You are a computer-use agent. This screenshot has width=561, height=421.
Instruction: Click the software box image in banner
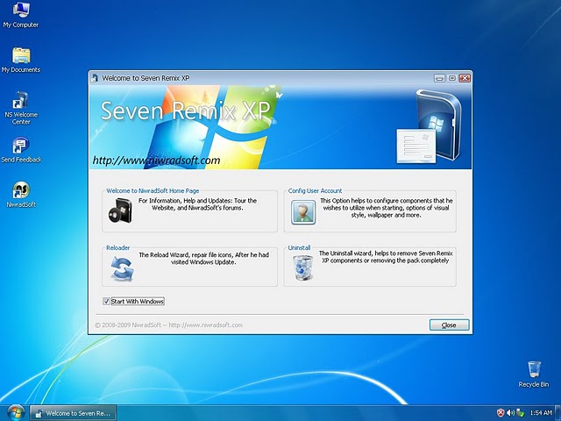tap(430, 126)
